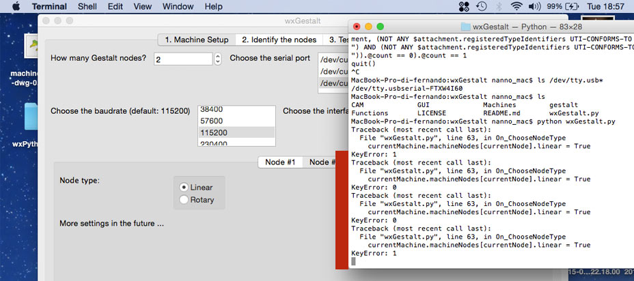Open the Edit menu

(115, 6)
